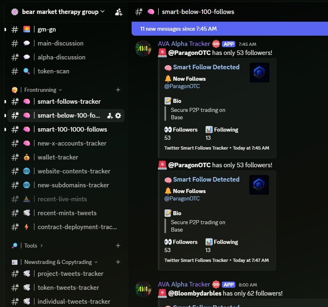
Task: Open the recent-mints-tweets channel
Action: pos(66,213)
